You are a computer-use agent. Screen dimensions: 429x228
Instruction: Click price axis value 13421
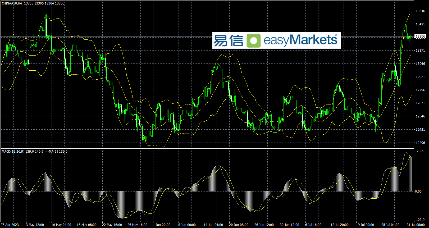[x=420, y=24]
